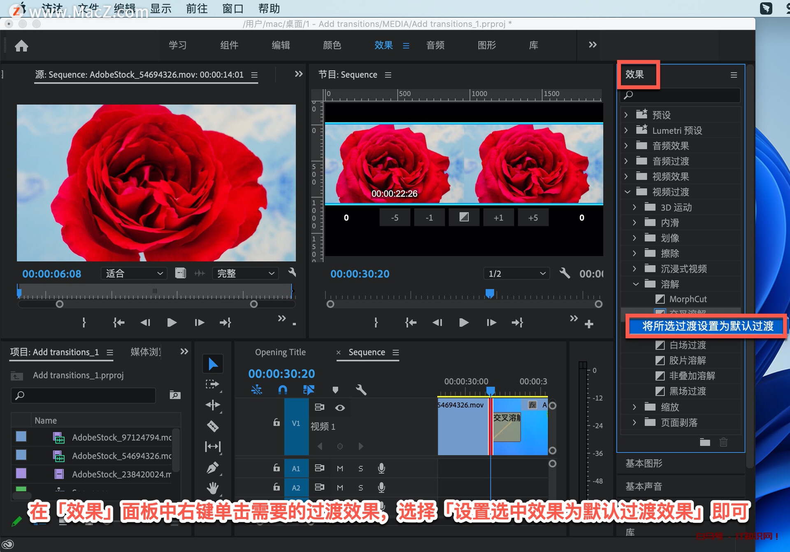Play the Program monitor sequence
Image resolution: width=790 pixels, height=552 pixels.
(464, 323)
